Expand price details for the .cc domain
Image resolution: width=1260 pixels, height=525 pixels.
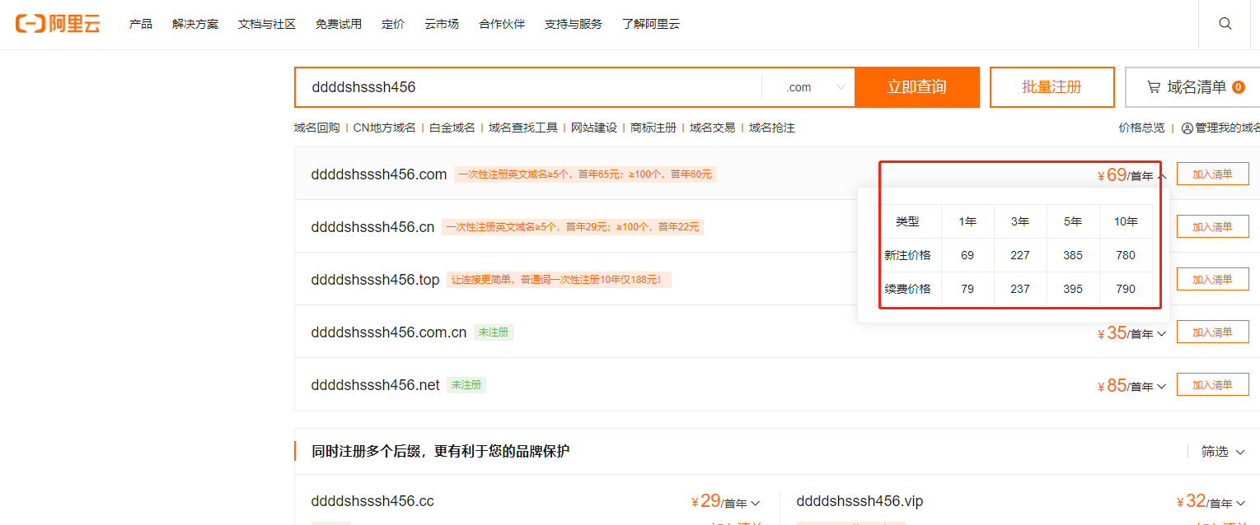[756, 503]
